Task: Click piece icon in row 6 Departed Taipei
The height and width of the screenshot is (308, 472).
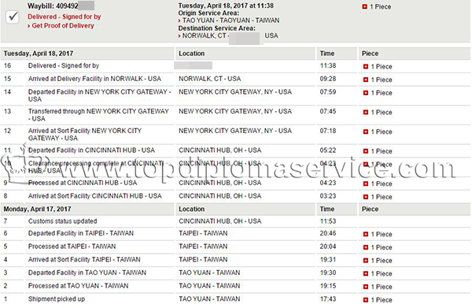Action: click(x=366, y=234)
